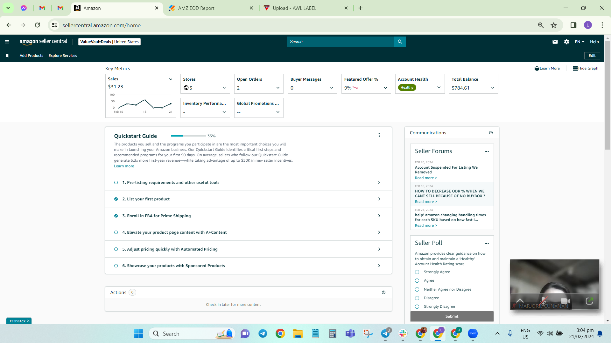Open File Explorer from the taskbar

click(298, 333)
